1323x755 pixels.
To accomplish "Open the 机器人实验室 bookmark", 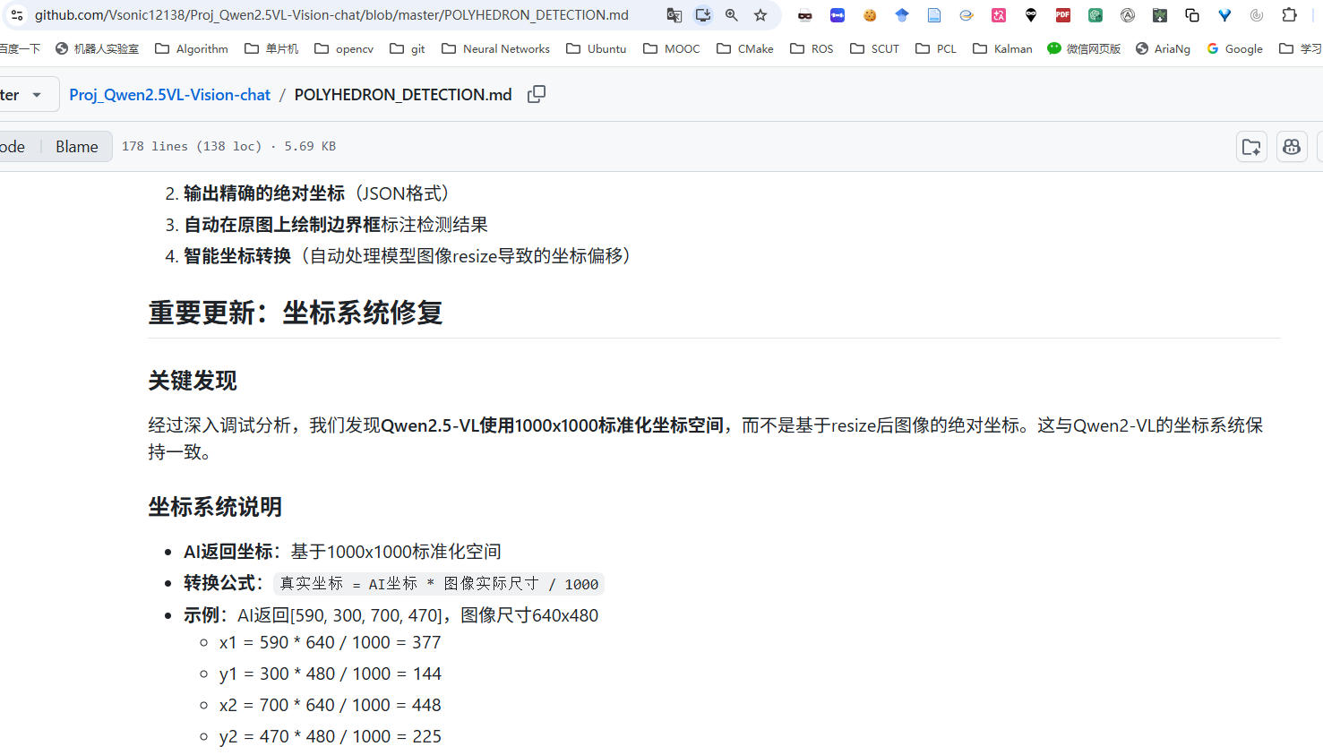I will point(98,48).
